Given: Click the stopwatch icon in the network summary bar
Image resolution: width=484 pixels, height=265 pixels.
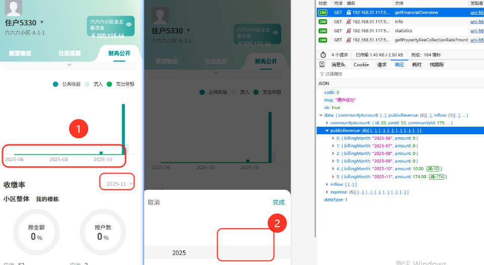Looking at the screenshot, I should pyautogui.click(x=323, y=55).
